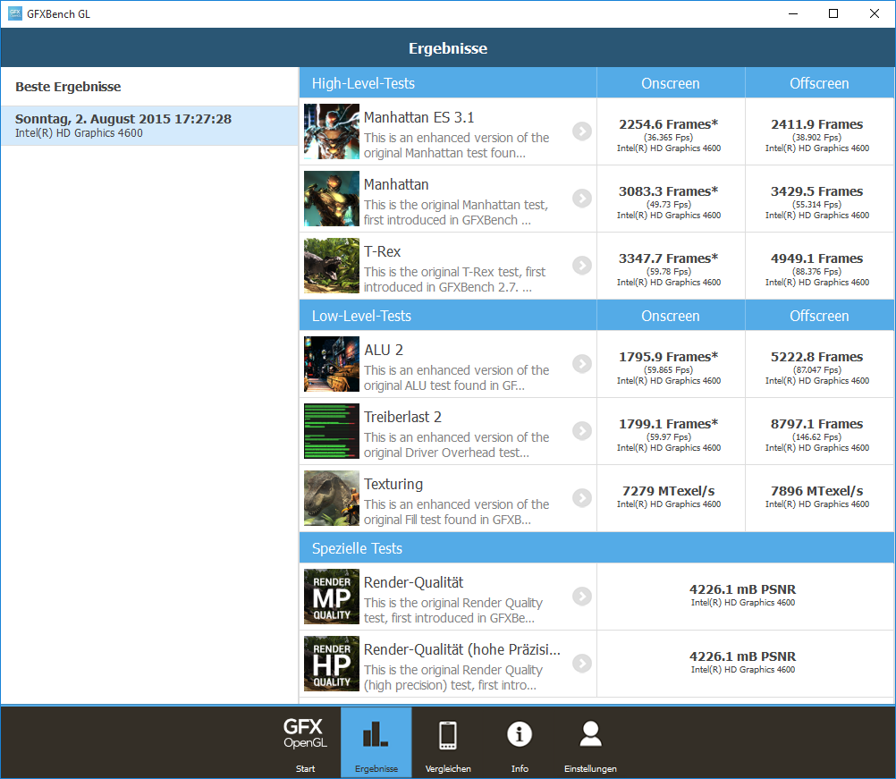The width and height of the screenshot is (896, 779).
Task: Click the ALU 2 test thumbnail
Action: point(332,363)
